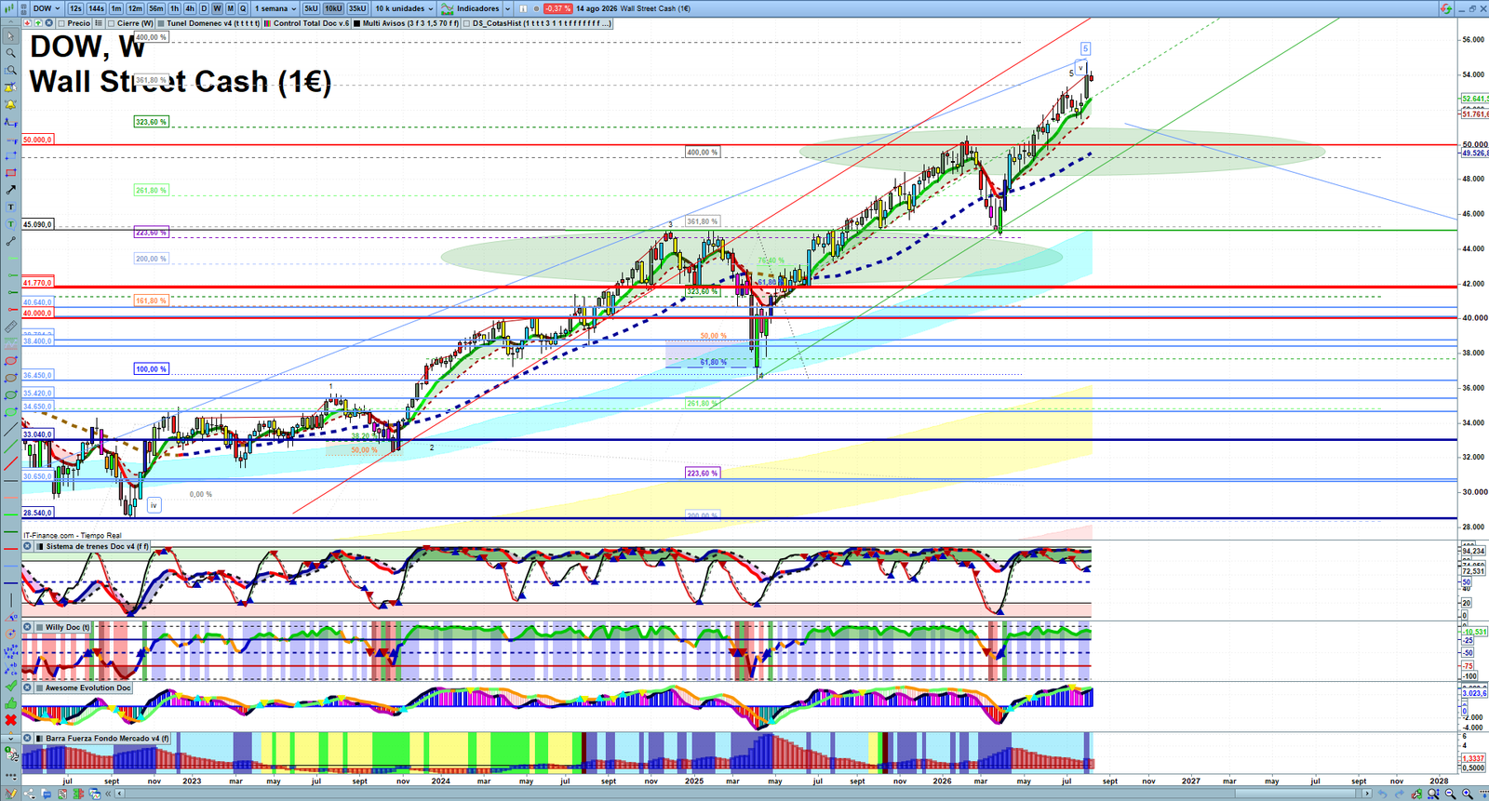Select the 144s timeframe
Viewport: 1489px width, 801px height.
click(x=96, y=8)
